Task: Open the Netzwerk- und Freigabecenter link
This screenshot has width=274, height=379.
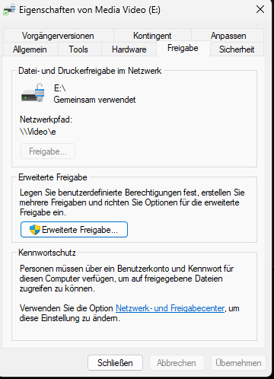Action: (170, 308)
